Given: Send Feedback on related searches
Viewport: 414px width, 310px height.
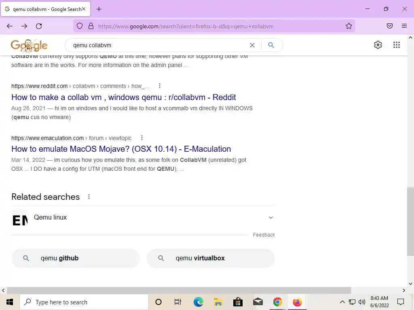Looking at the screenshot, I should pos(264,235).
